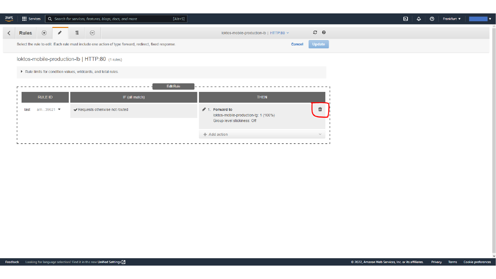Go back using the left chevron

9,33
